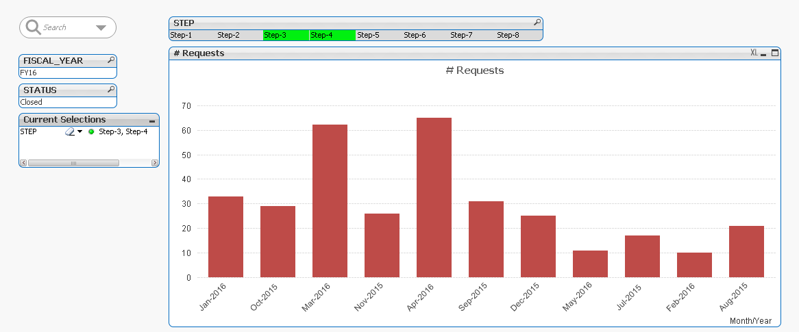This screenshot has height=332, width=799.
Task: Click the Dec-2015 bar
Action: coord(538,246)
